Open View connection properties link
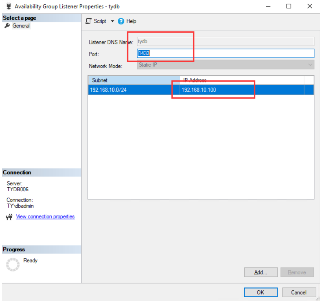Screen dimensions: 320x302 45,216
